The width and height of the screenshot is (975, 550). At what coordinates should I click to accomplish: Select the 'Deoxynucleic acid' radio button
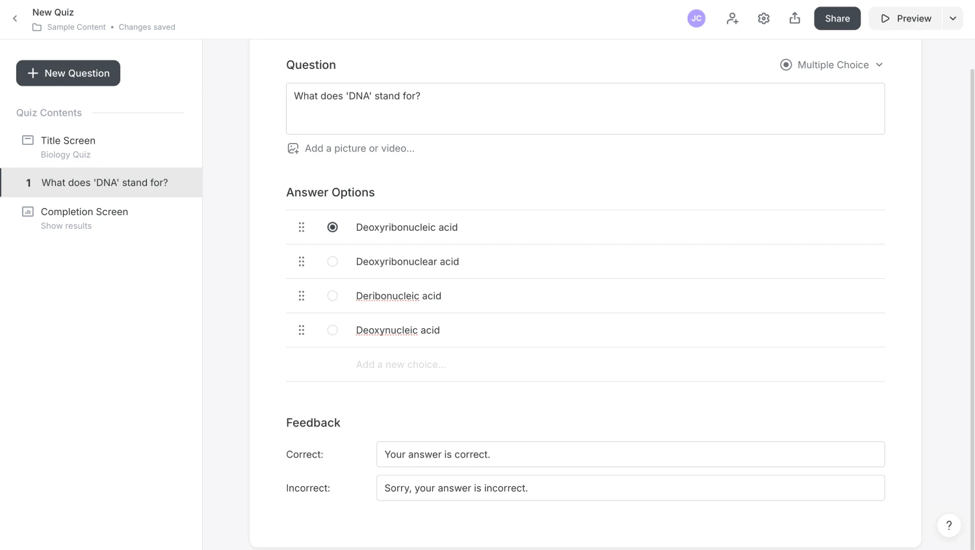click(332, 330)
